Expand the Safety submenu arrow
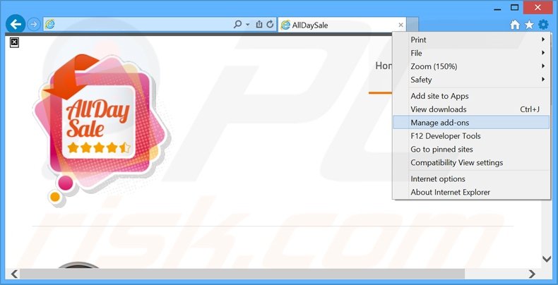 [543, 79]
